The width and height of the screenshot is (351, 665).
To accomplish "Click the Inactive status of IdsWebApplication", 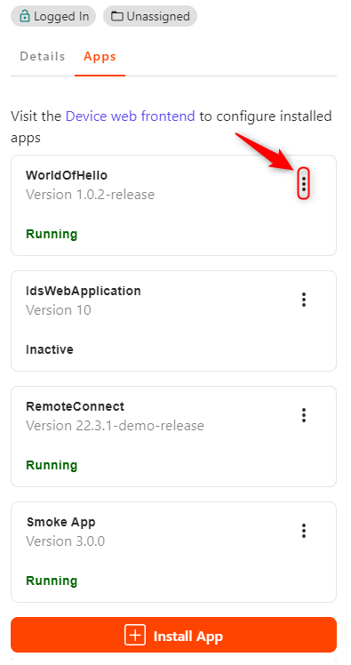I will (x=50, y=349).
